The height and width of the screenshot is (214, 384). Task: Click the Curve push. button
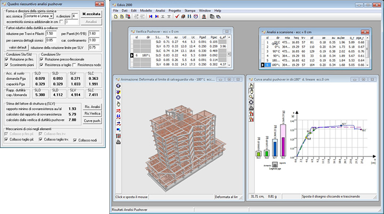coord(92,120)
